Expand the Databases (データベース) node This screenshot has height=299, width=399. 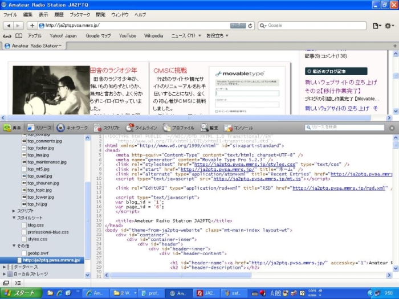[5, 267]
